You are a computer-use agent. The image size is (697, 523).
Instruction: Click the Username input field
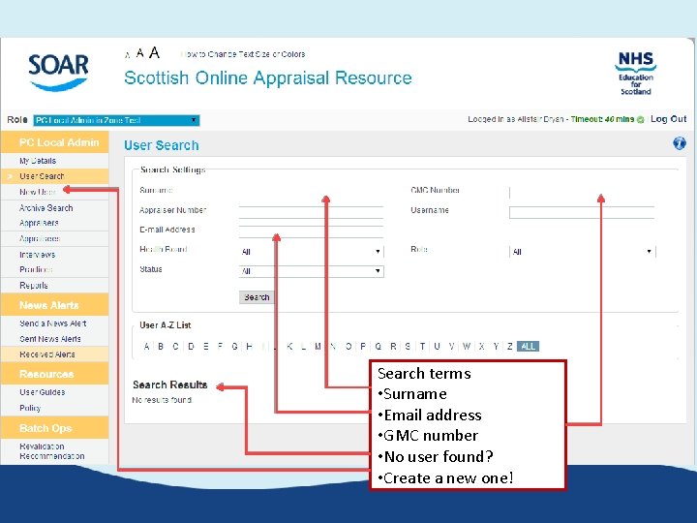582,212
